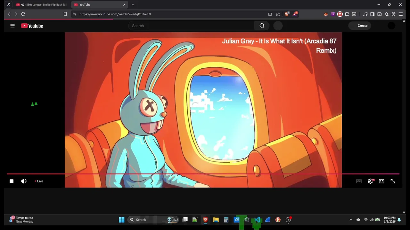Open the browser main hamburger menu

[x=400, y=14]
